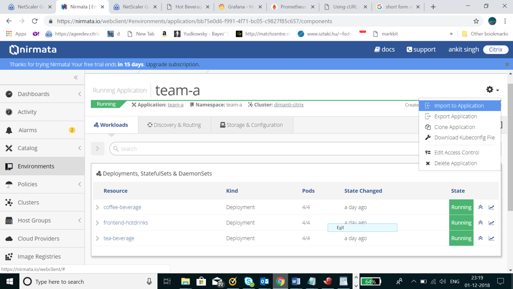Switch to Discovery & Routing tab
Screen dimensions: 513x289
(x=174, y=125)
